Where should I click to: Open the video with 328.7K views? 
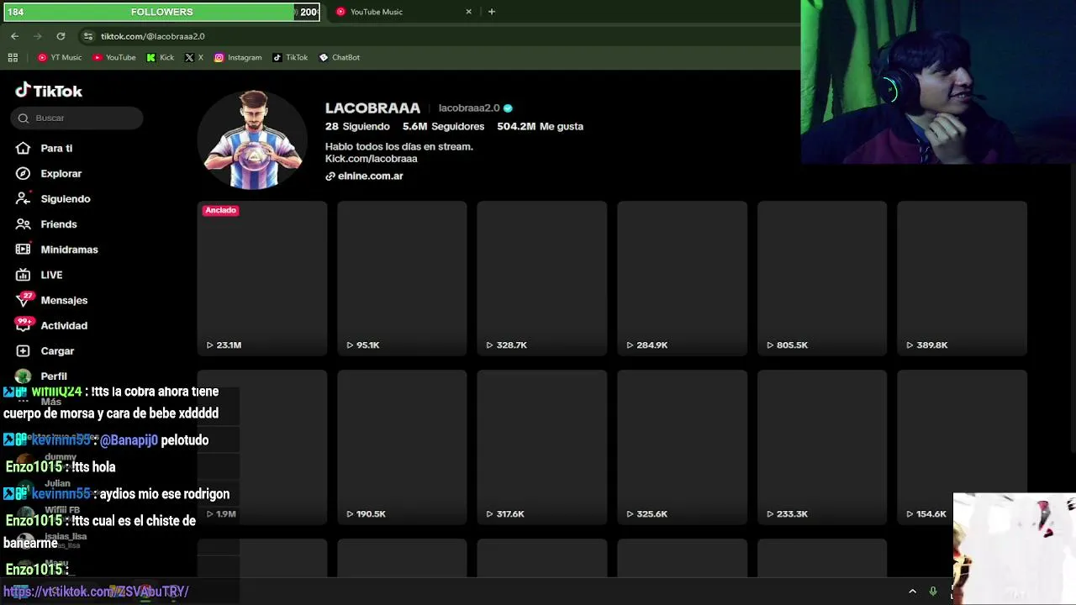[x=542, y=278]
